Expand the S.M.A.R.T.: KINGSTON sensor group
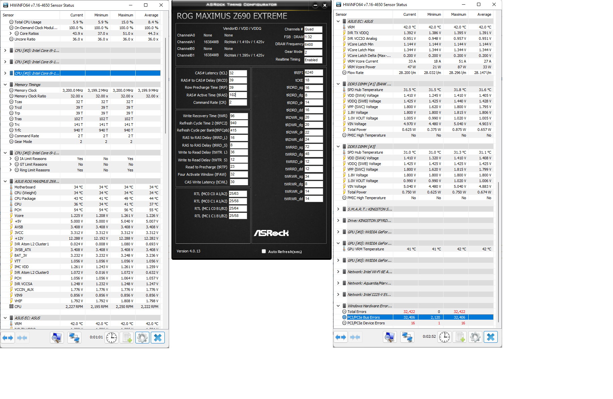This screenshot has width=613, height=399. [x=338, y=209]
